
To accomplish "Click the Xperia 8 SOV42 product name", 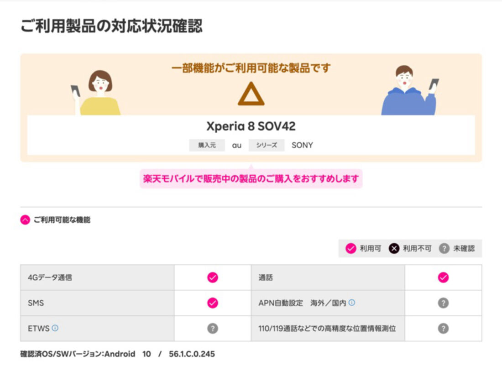I will (x=251, y=126).
